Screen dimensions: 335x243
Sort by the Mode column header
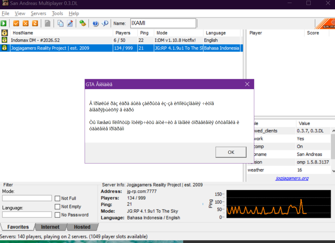[x=179, y=33]
